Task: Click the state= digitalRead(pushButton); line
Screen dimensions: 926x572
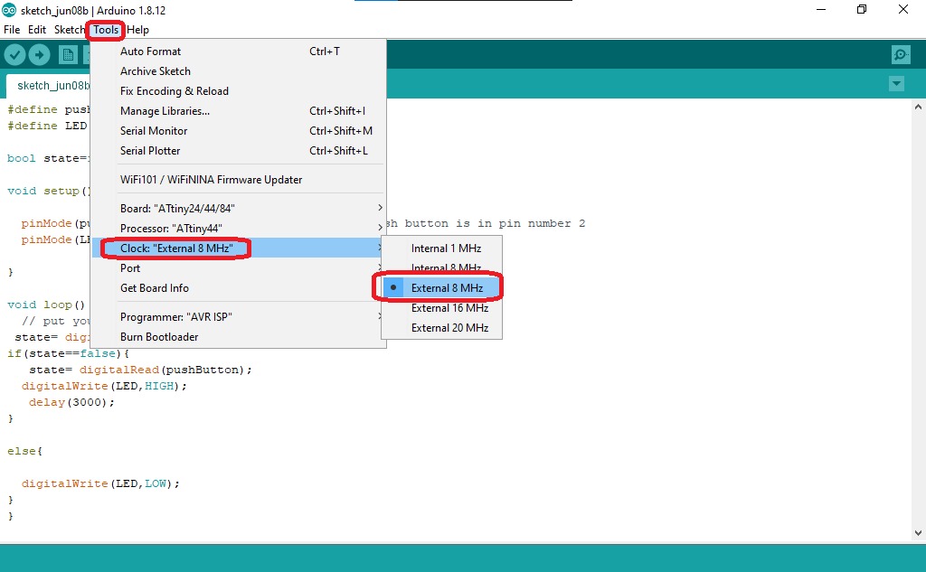Action: tap(140, 370)
